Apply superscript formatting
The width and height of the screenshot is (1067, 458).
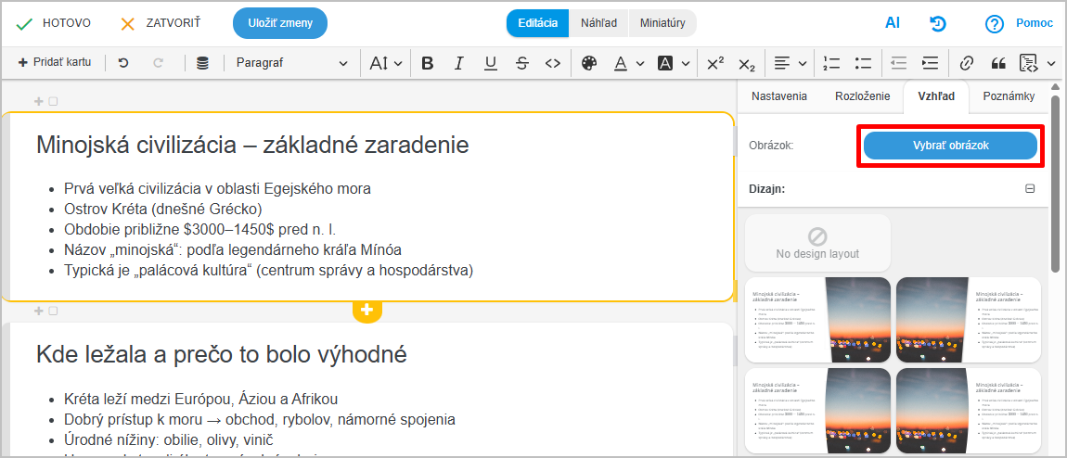(715, 63)
